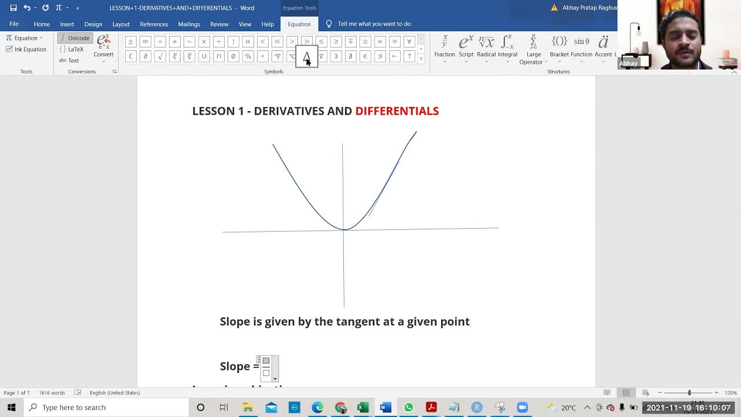Insert the plus-minus symbol

[x=131, y=42]
